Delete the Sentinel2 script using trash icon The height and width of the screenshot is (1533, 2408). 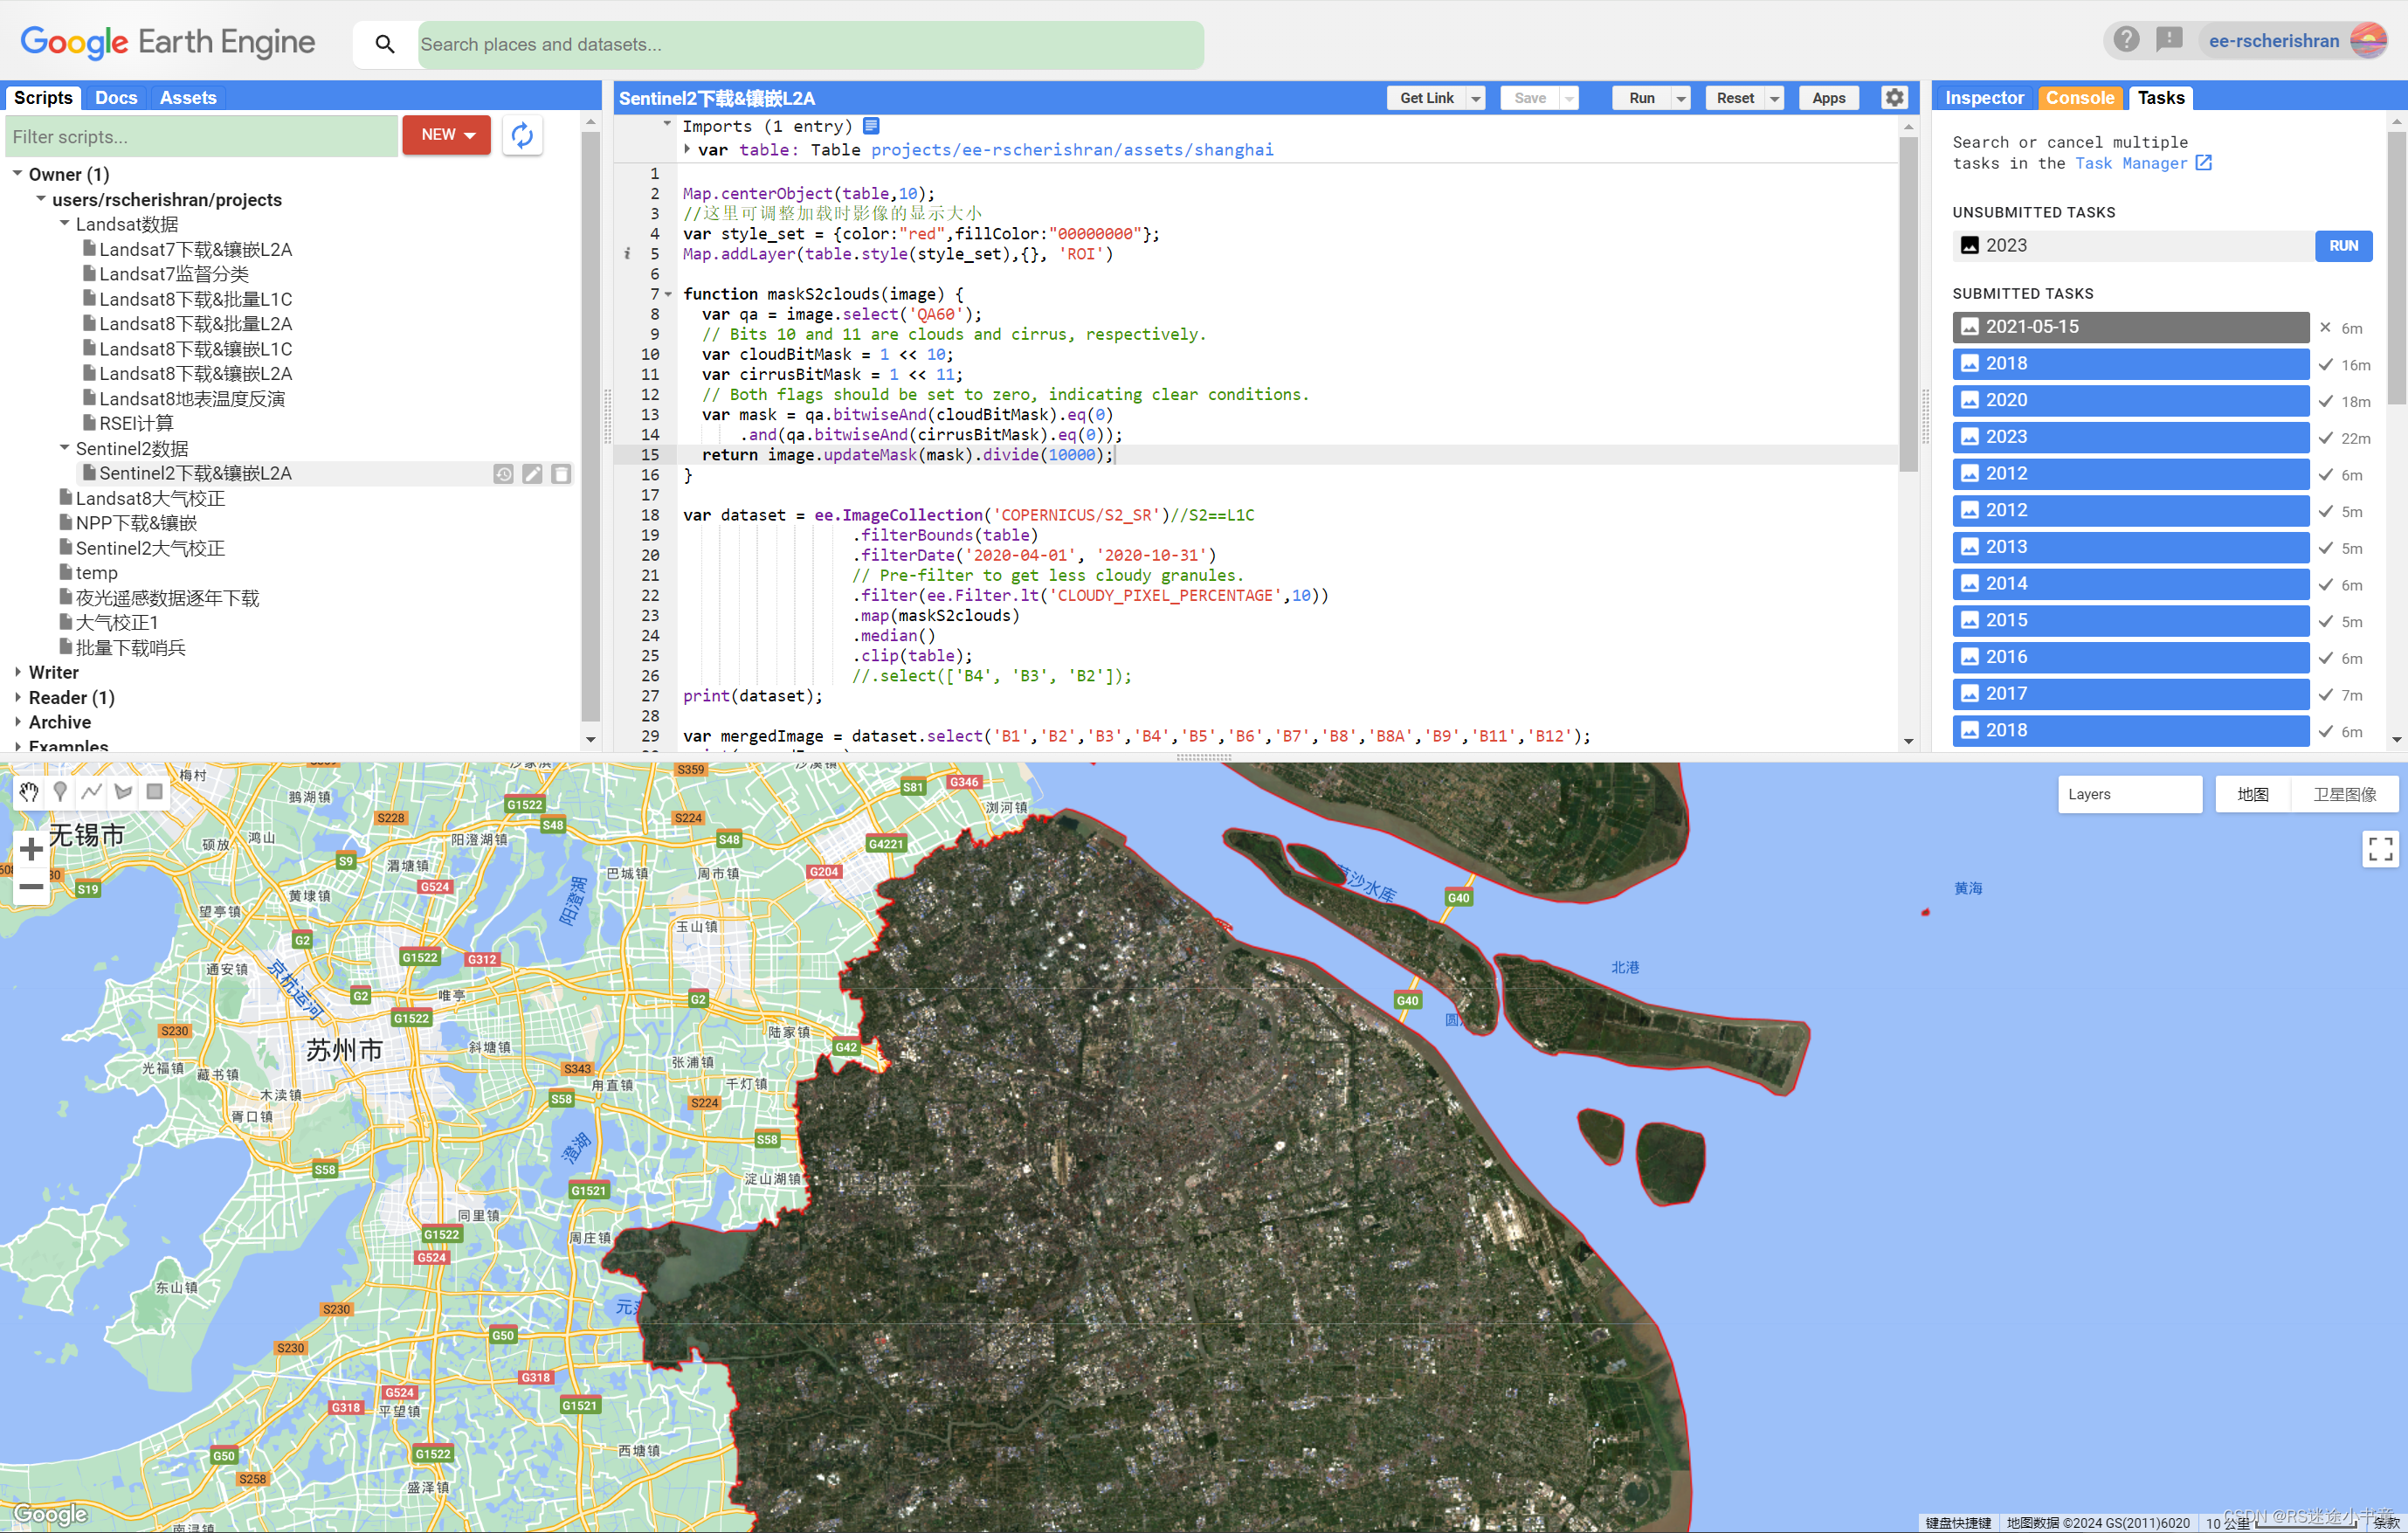(x=561, y=474)
